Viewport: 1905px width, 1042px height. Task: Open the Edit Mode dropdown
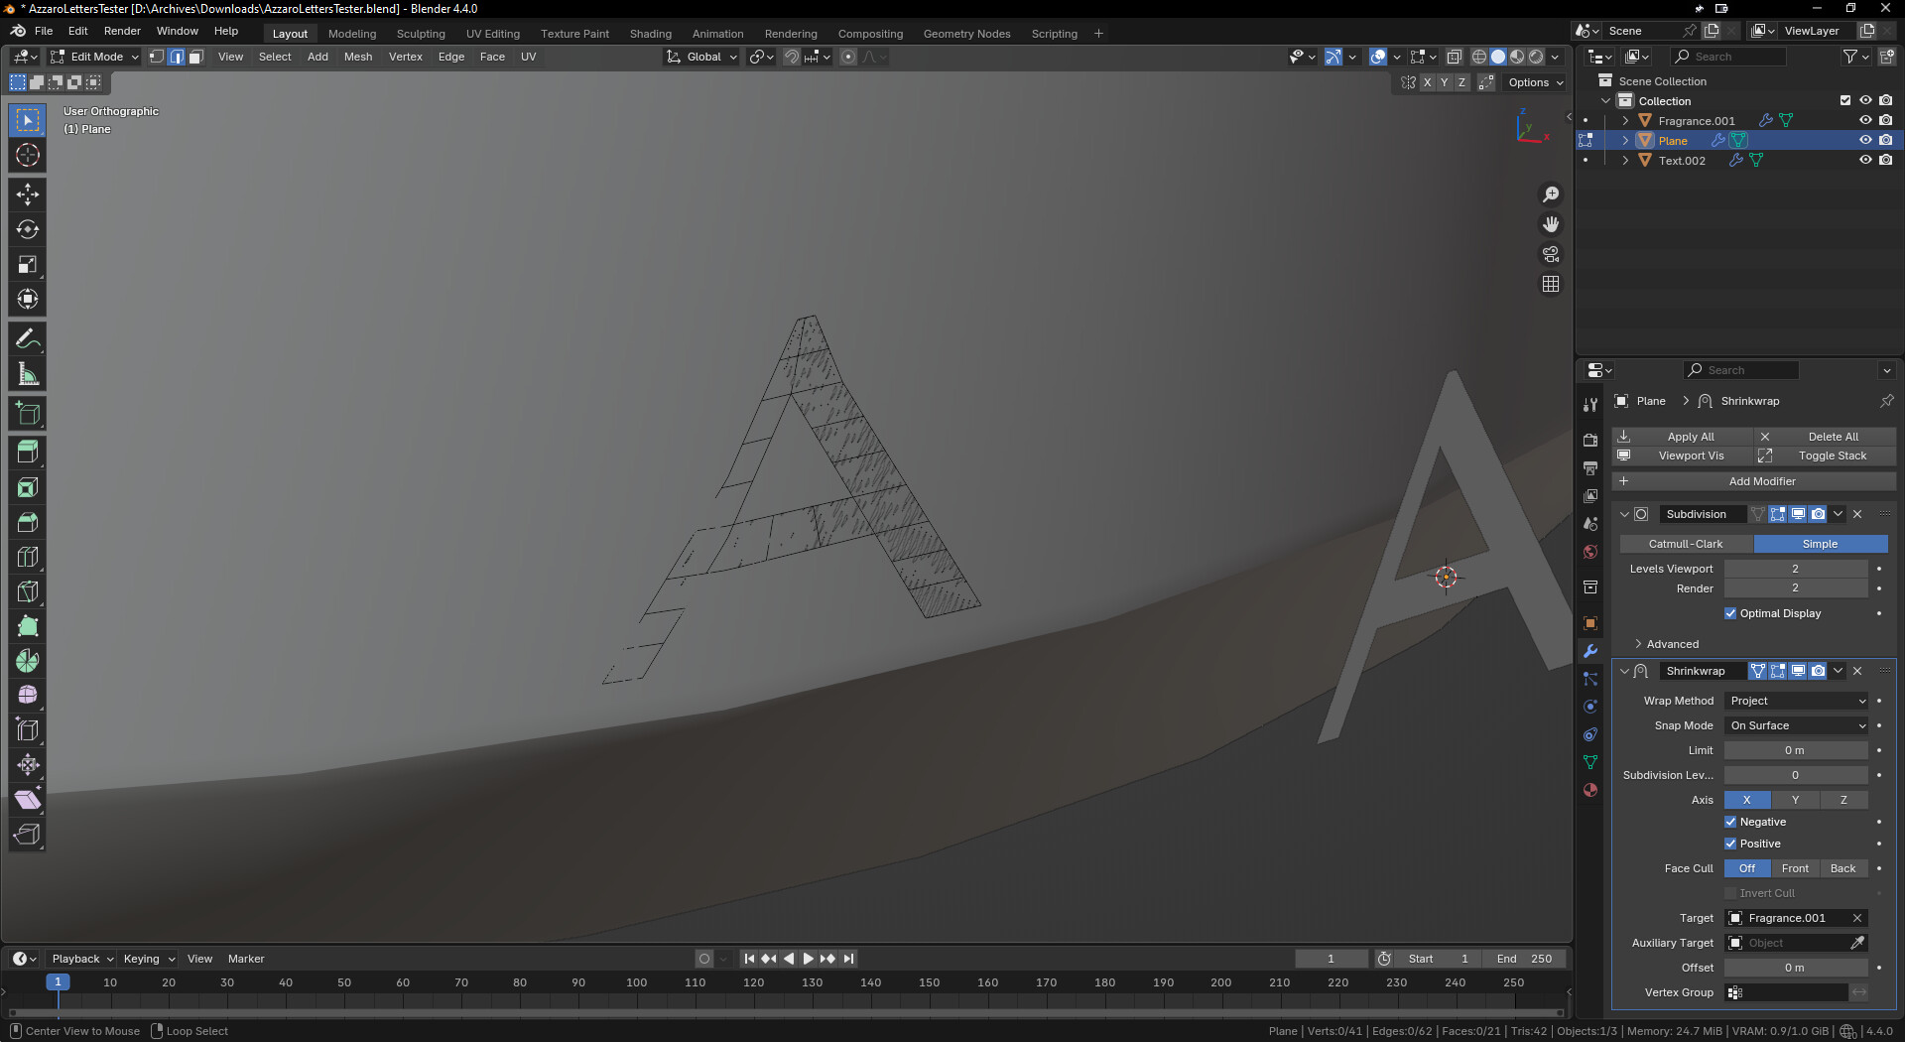95,57
